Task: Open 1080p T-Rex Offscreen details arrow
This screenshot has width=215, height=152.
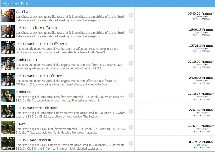Action: pos(131,143)
